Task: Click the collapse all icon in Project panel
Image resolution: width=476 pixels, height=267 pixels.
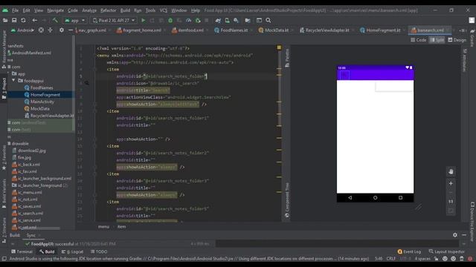Action: pos(50,30)
